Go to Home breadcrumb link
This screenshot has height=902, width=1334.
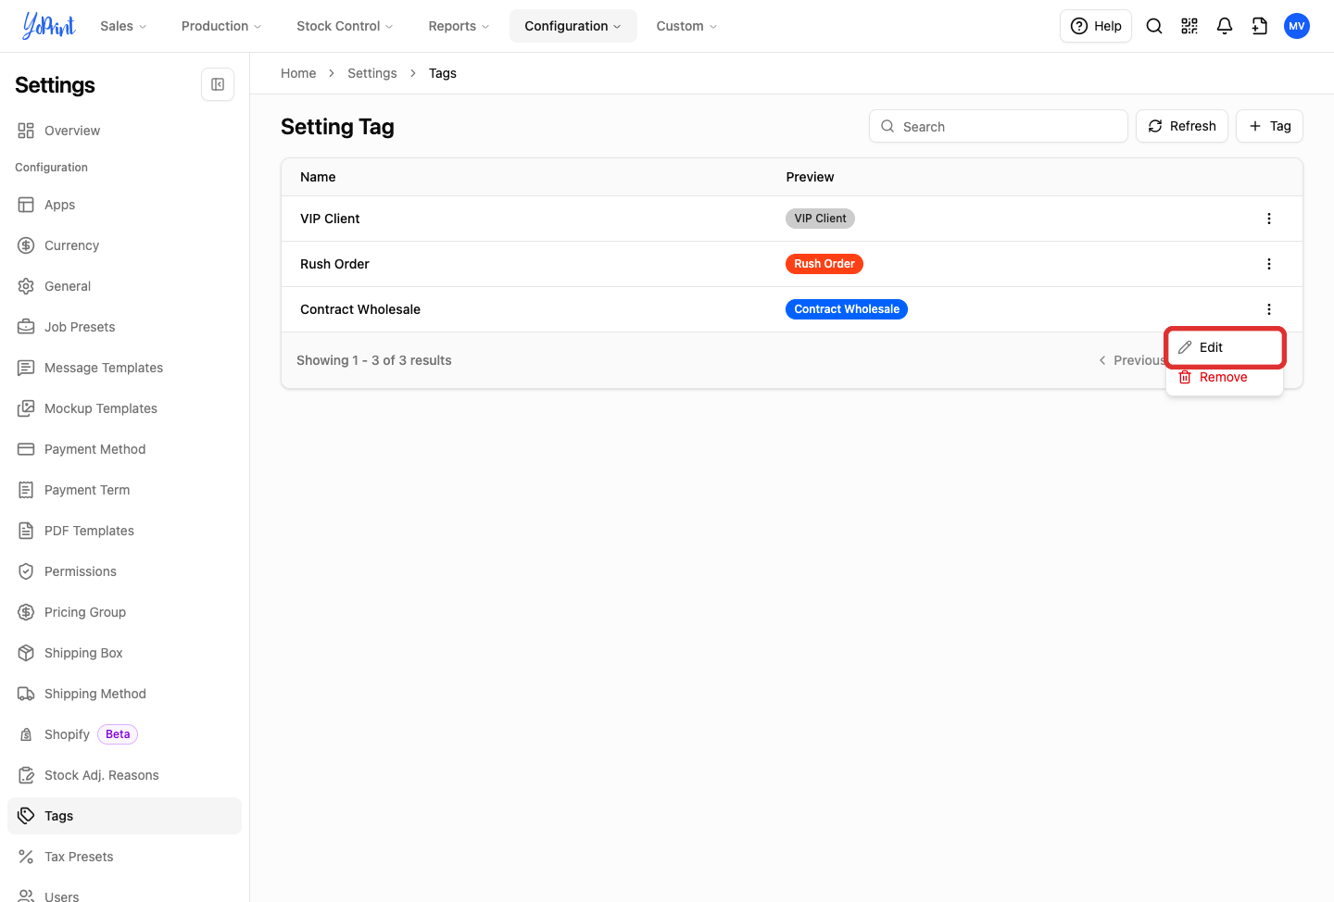point(298,73)
